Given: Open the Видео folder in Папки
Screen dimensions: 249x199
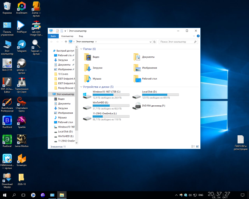Looking at the screenshot, I should (x=92, y=57).
